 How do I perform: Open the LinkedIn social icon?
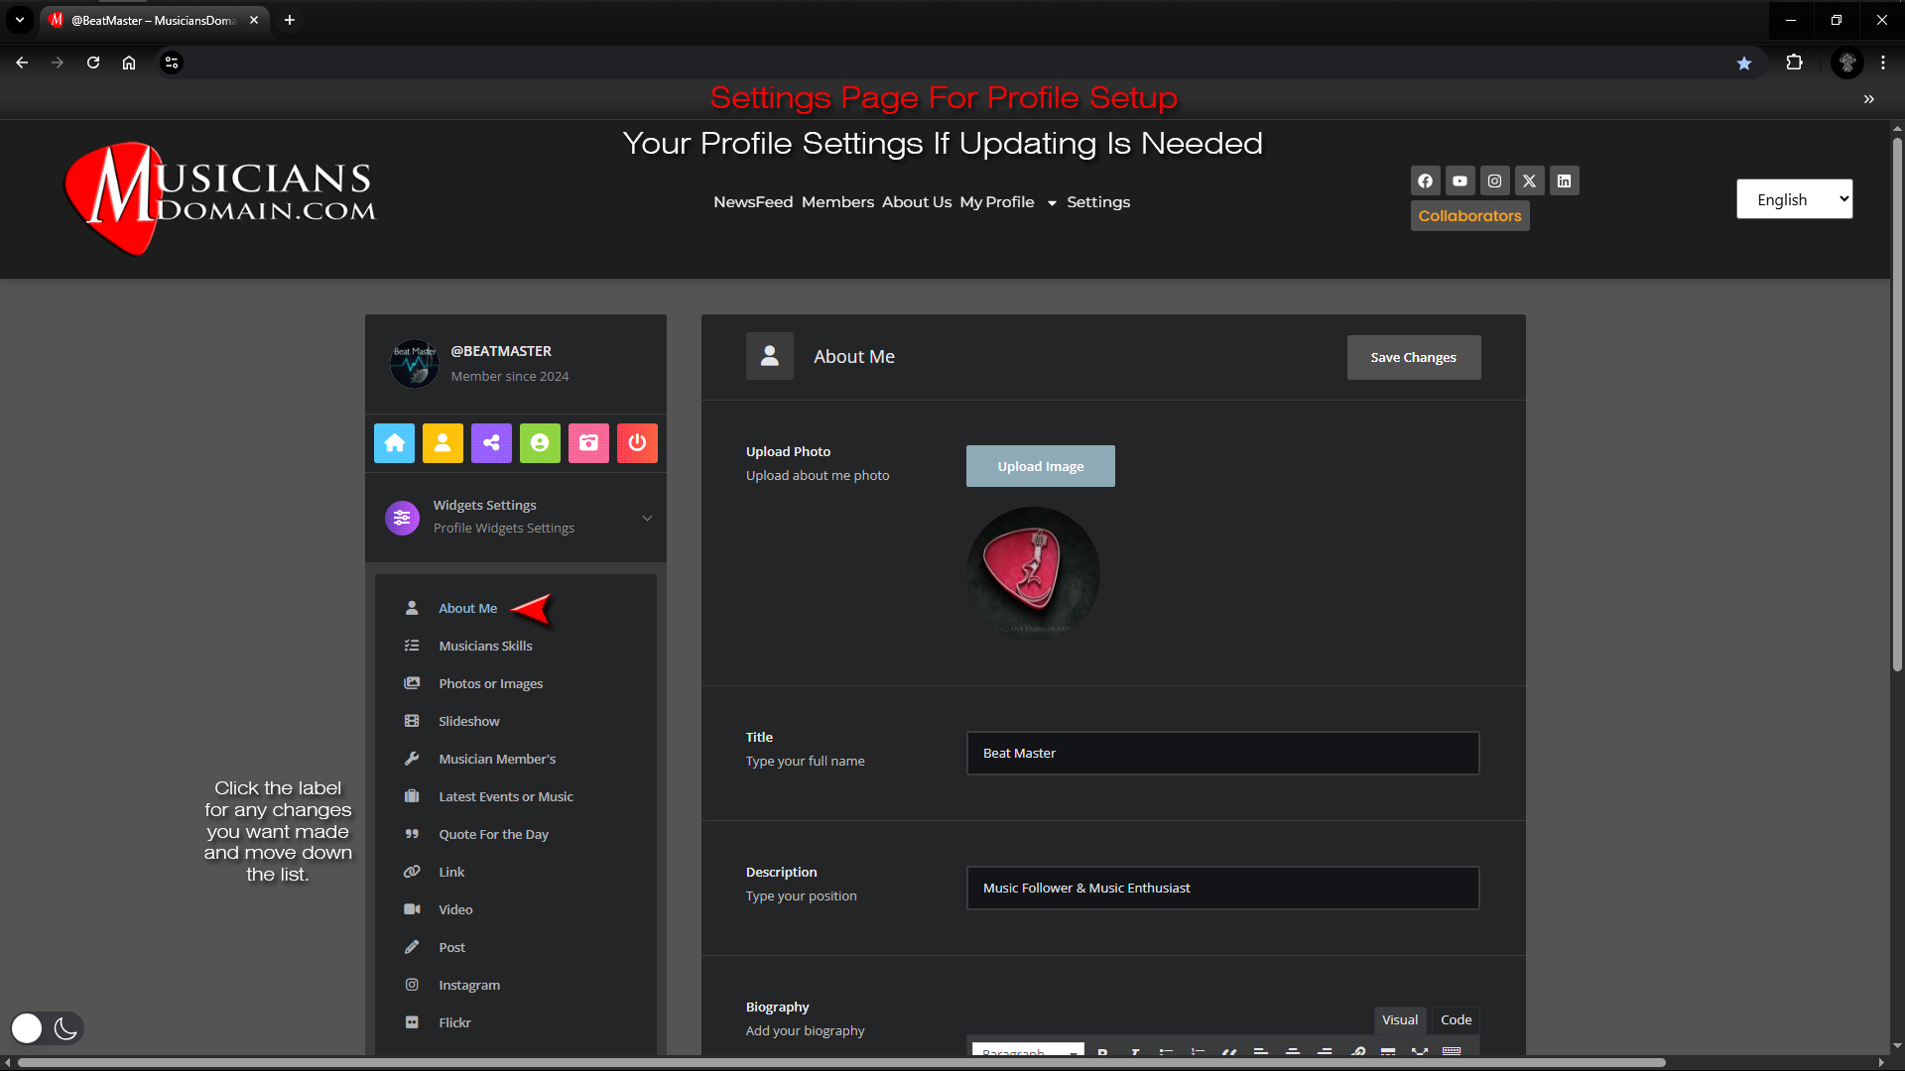point(1564,180)
